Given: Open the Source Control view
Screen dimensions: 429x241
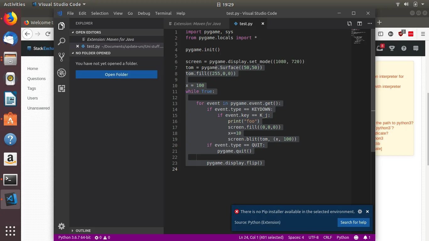Looking at the screenshot, I should point(62,57).
